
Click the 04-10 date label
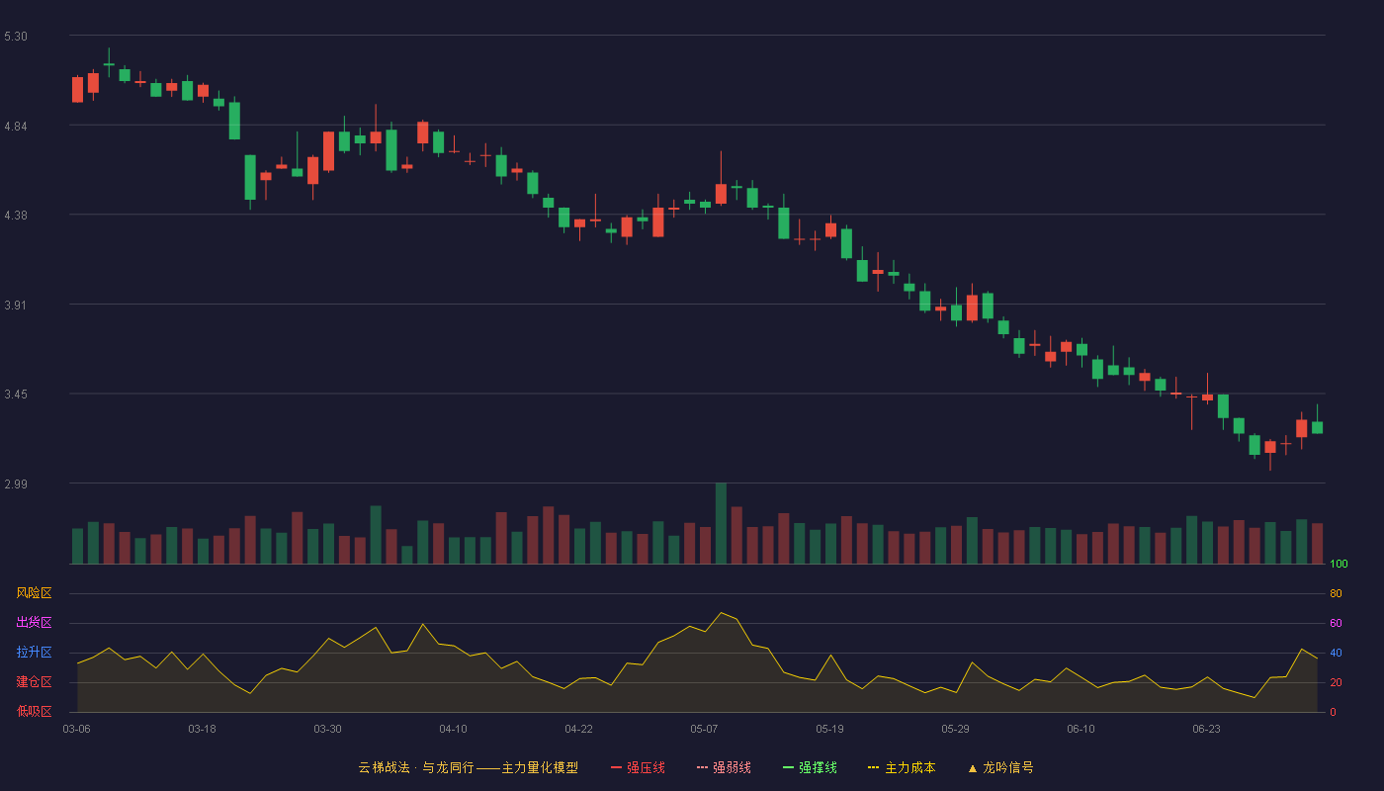tap(453, 729)
